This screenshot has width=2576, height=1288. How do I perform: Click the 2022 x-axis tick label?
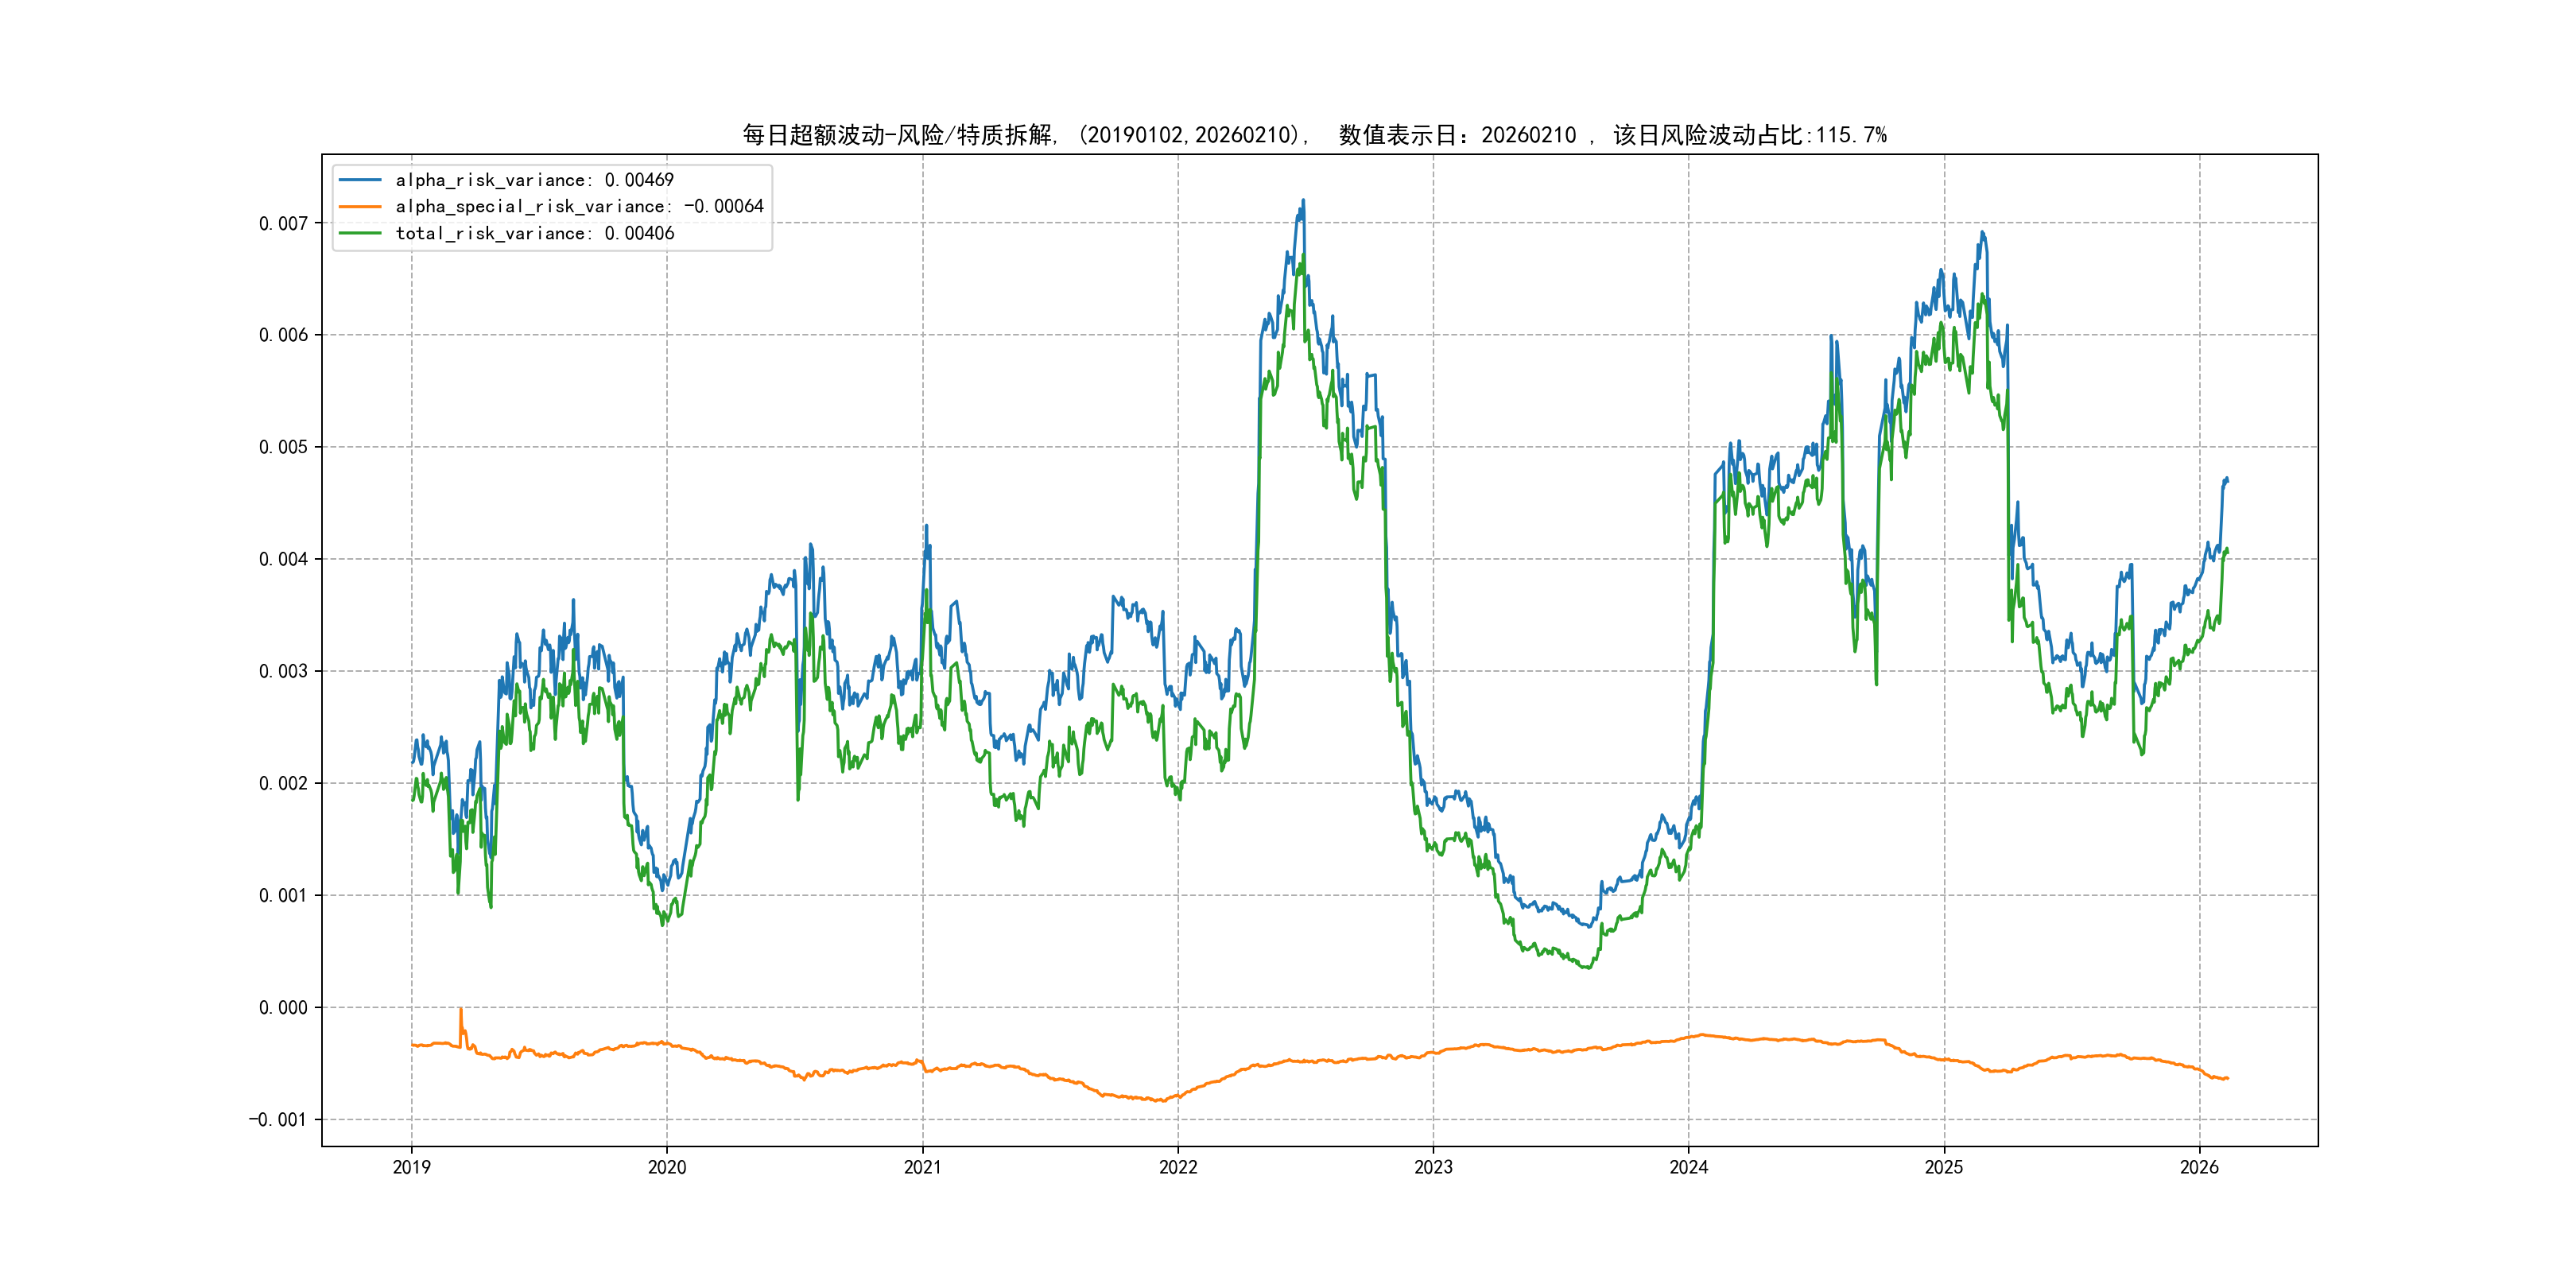pyautogui.click(x=1178, y=1167)
